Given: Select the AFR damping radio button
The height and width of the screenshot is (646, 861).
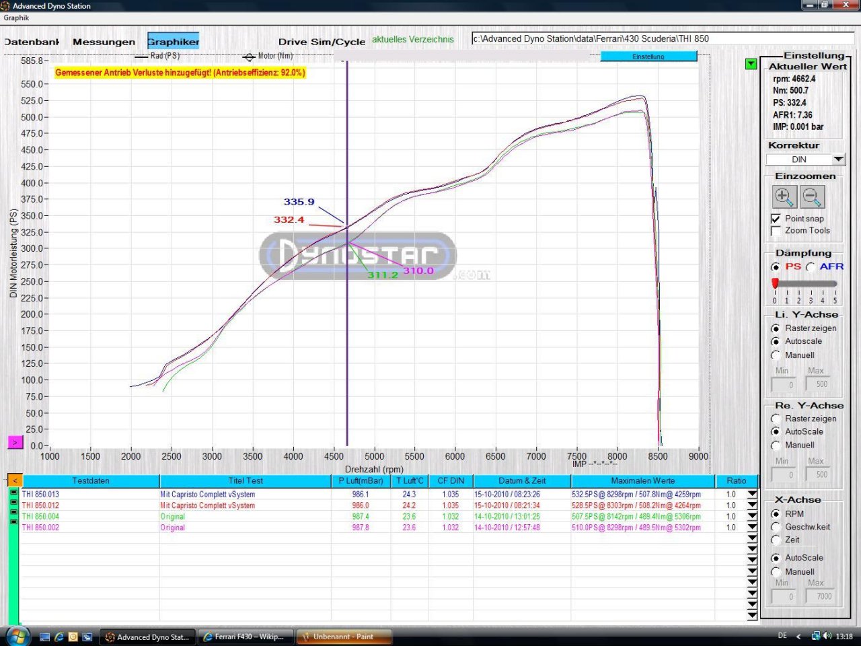Looking at the screenshot, I should coord(811,267).
